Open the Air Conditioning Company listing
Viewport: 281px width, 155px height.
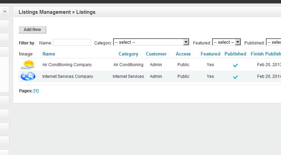click(x=67, y=65)
